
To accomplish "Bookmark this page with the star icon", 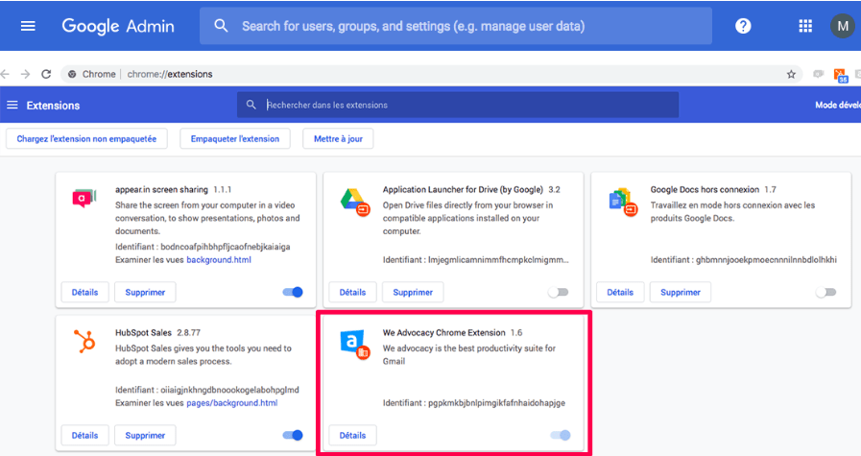I will click(x=791, y=74).
